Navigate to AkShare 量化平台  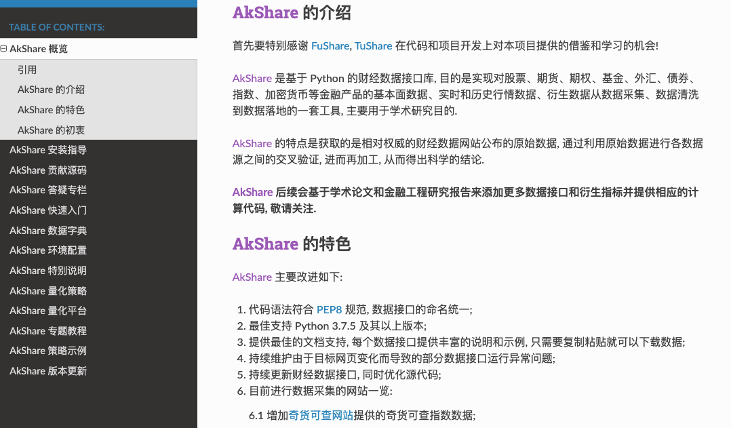click(48, 311)
